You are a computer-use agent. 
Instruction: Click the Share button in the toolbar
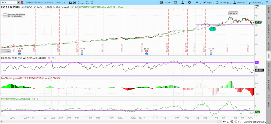(165, 2)
